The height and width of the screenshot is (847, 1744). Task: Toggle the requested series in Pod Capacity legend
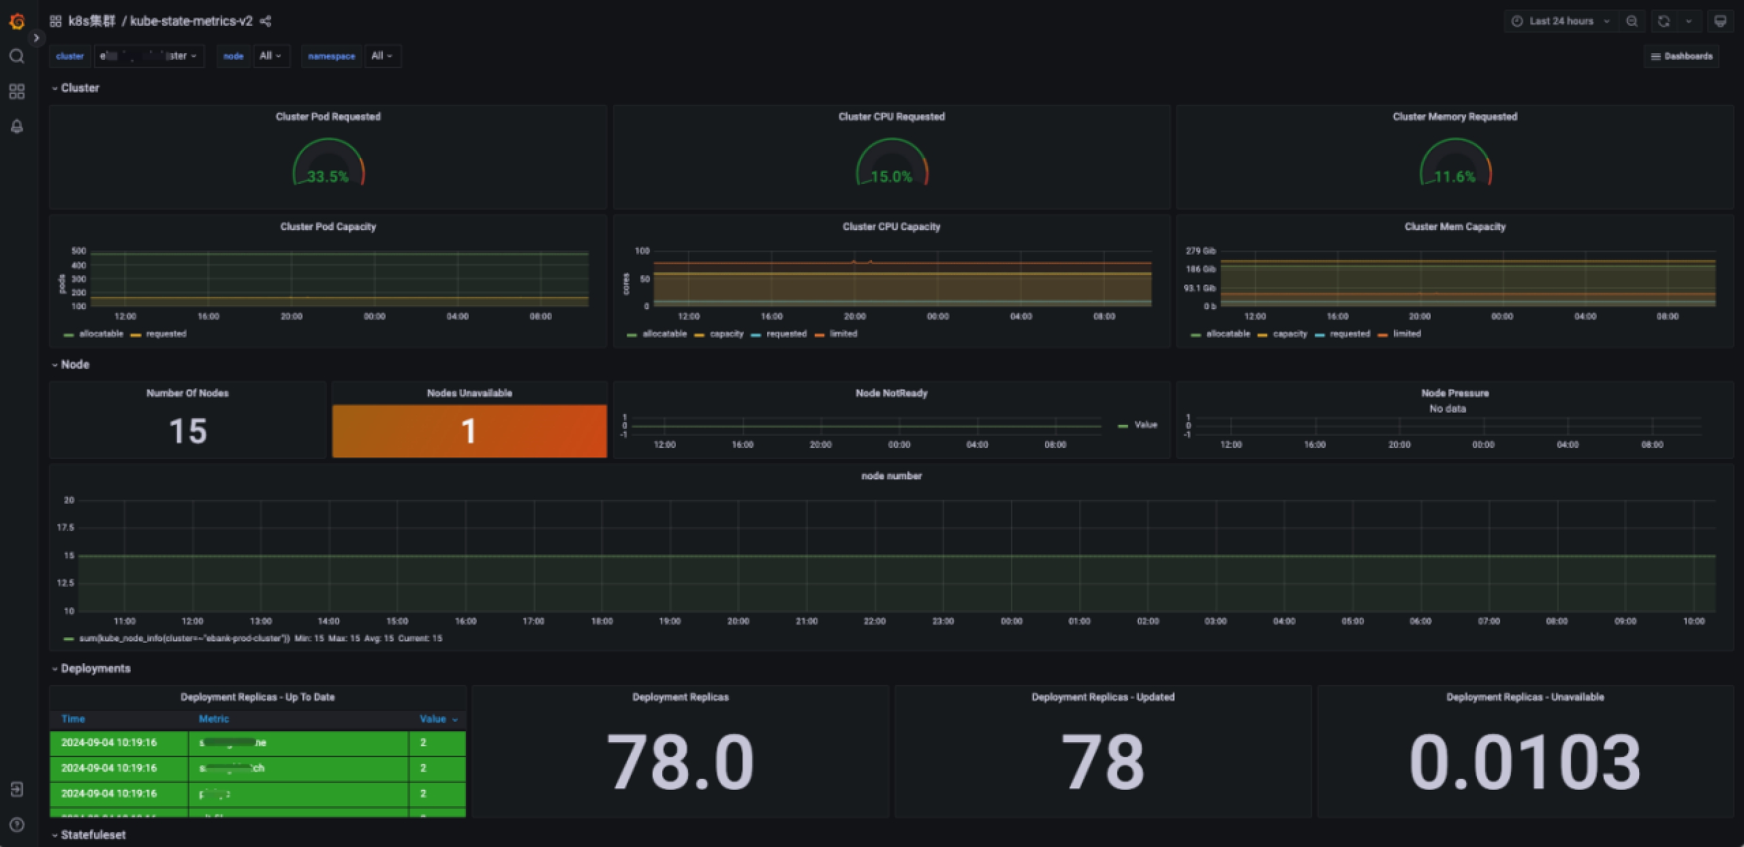(166, 334)
